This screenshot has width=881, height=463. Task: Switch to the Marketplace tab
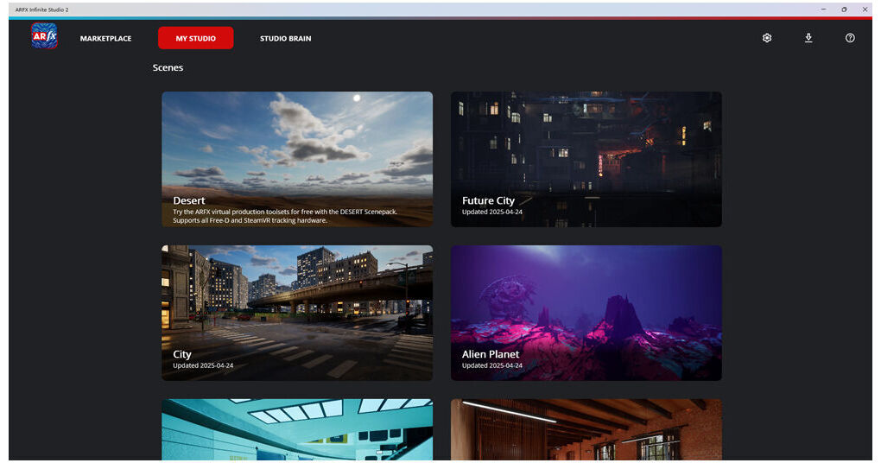tap(105, 38)
